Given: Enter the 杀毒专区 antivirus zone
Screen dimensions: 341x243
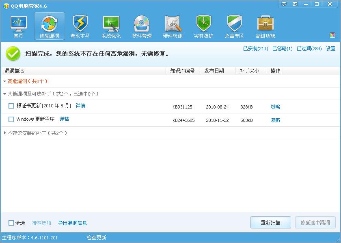Looking at the screenshot, I should 234,26.
